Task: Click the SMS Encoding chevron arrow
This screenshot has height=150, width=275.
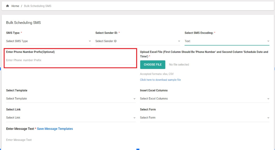Action: click(268, 41)
